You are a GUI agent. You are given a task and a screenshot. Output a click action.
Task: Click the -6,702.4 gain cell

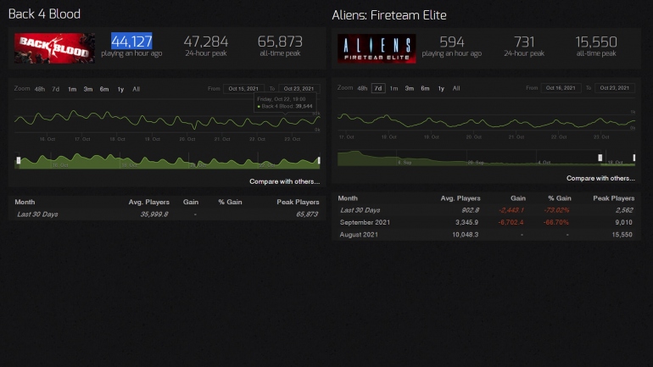tap(511, 222)
